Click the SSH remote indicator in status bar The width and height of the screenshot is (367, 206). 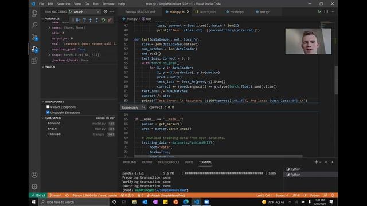tap(38, 195)
